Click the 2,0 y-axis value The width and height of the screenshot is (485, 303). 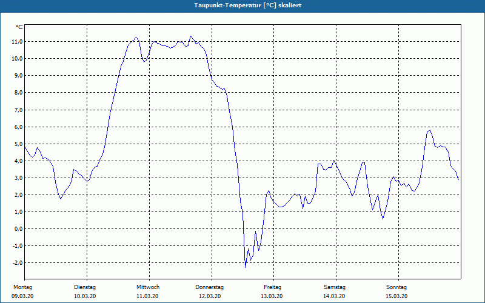(x=18, y=195)
